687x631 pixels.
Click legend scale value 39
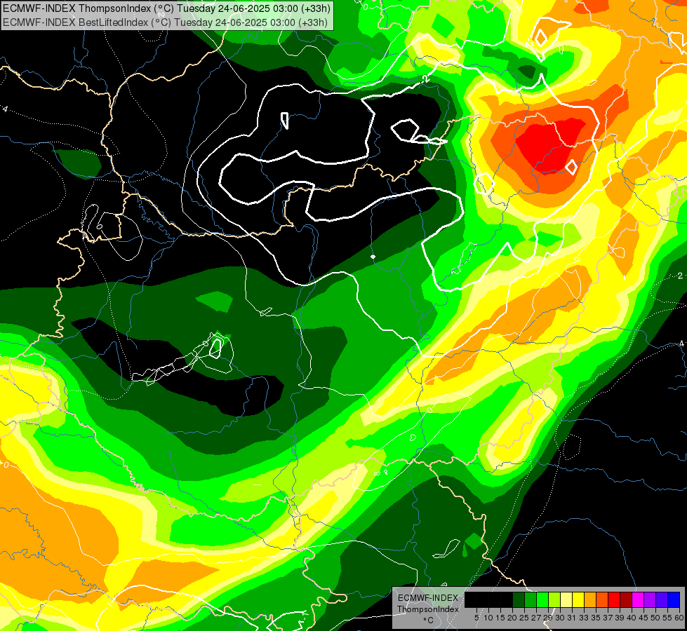(620, 618)
